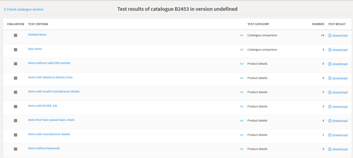Go back to Check catalogue version

click(24, 9)
